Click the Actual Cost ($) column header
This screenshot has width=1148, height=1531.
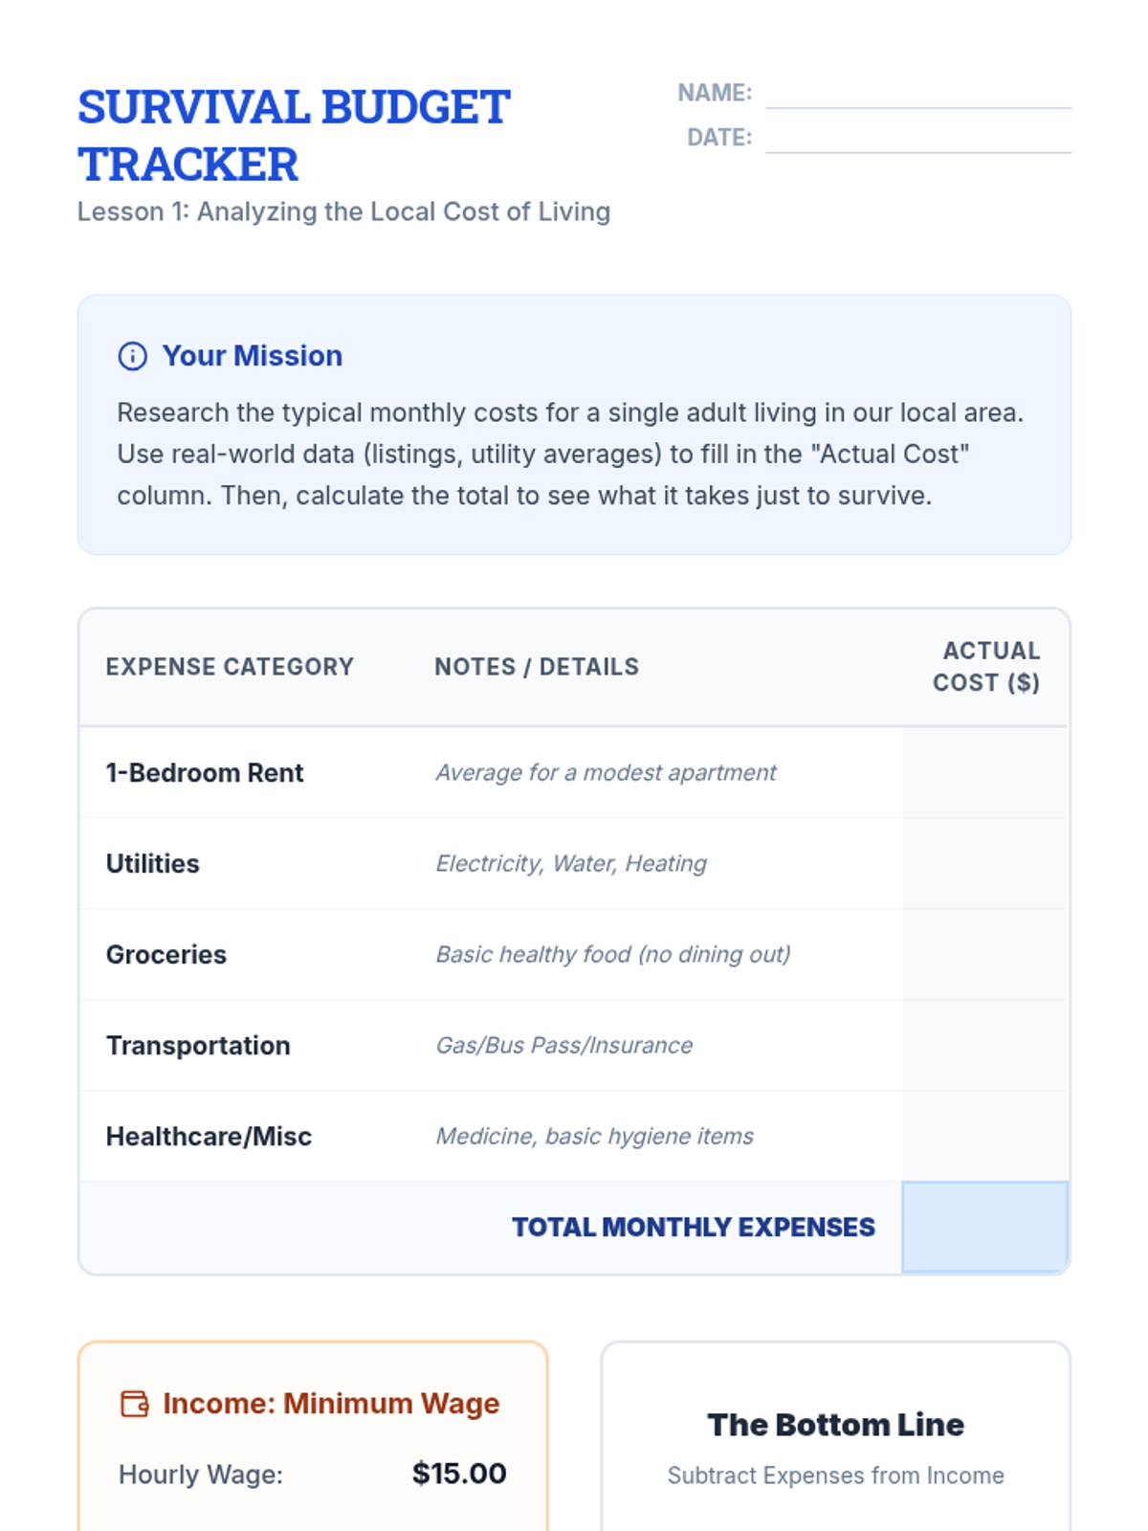tap(986, 667)
